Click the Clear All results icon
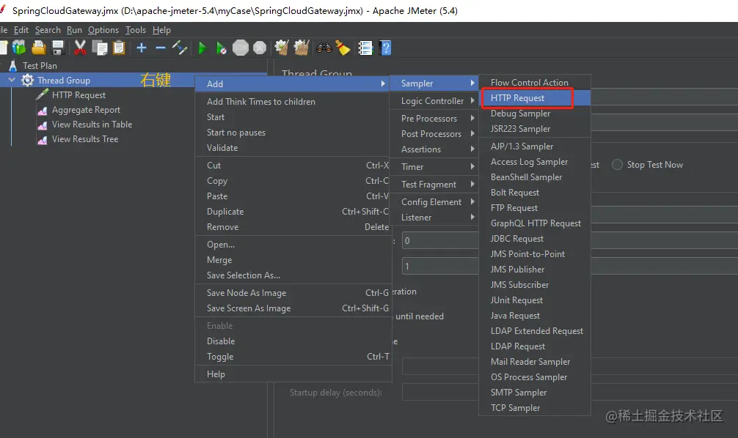738x438 pixels. tap(302, 48)
